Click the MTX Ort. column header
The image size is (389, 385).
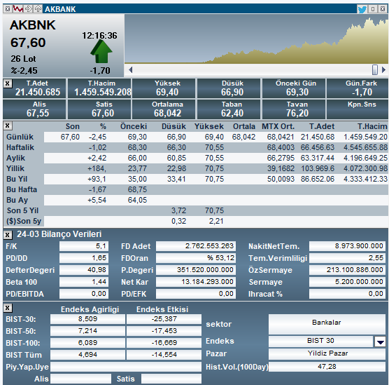click(x=278, y=126)
